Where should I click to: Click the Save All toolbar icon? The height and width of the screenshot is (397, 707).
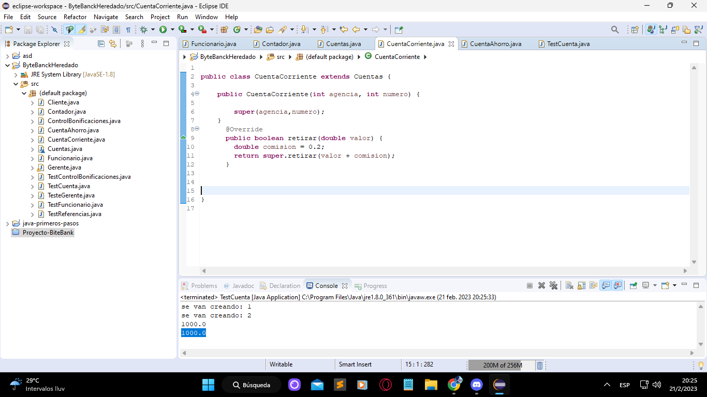(40, 29)
